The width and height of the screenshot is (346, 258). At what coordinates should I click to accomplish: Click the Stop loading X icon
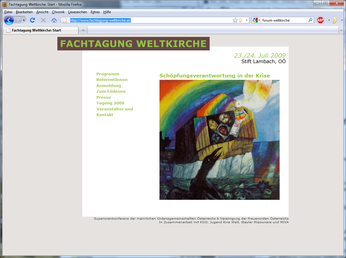[43, 20]
